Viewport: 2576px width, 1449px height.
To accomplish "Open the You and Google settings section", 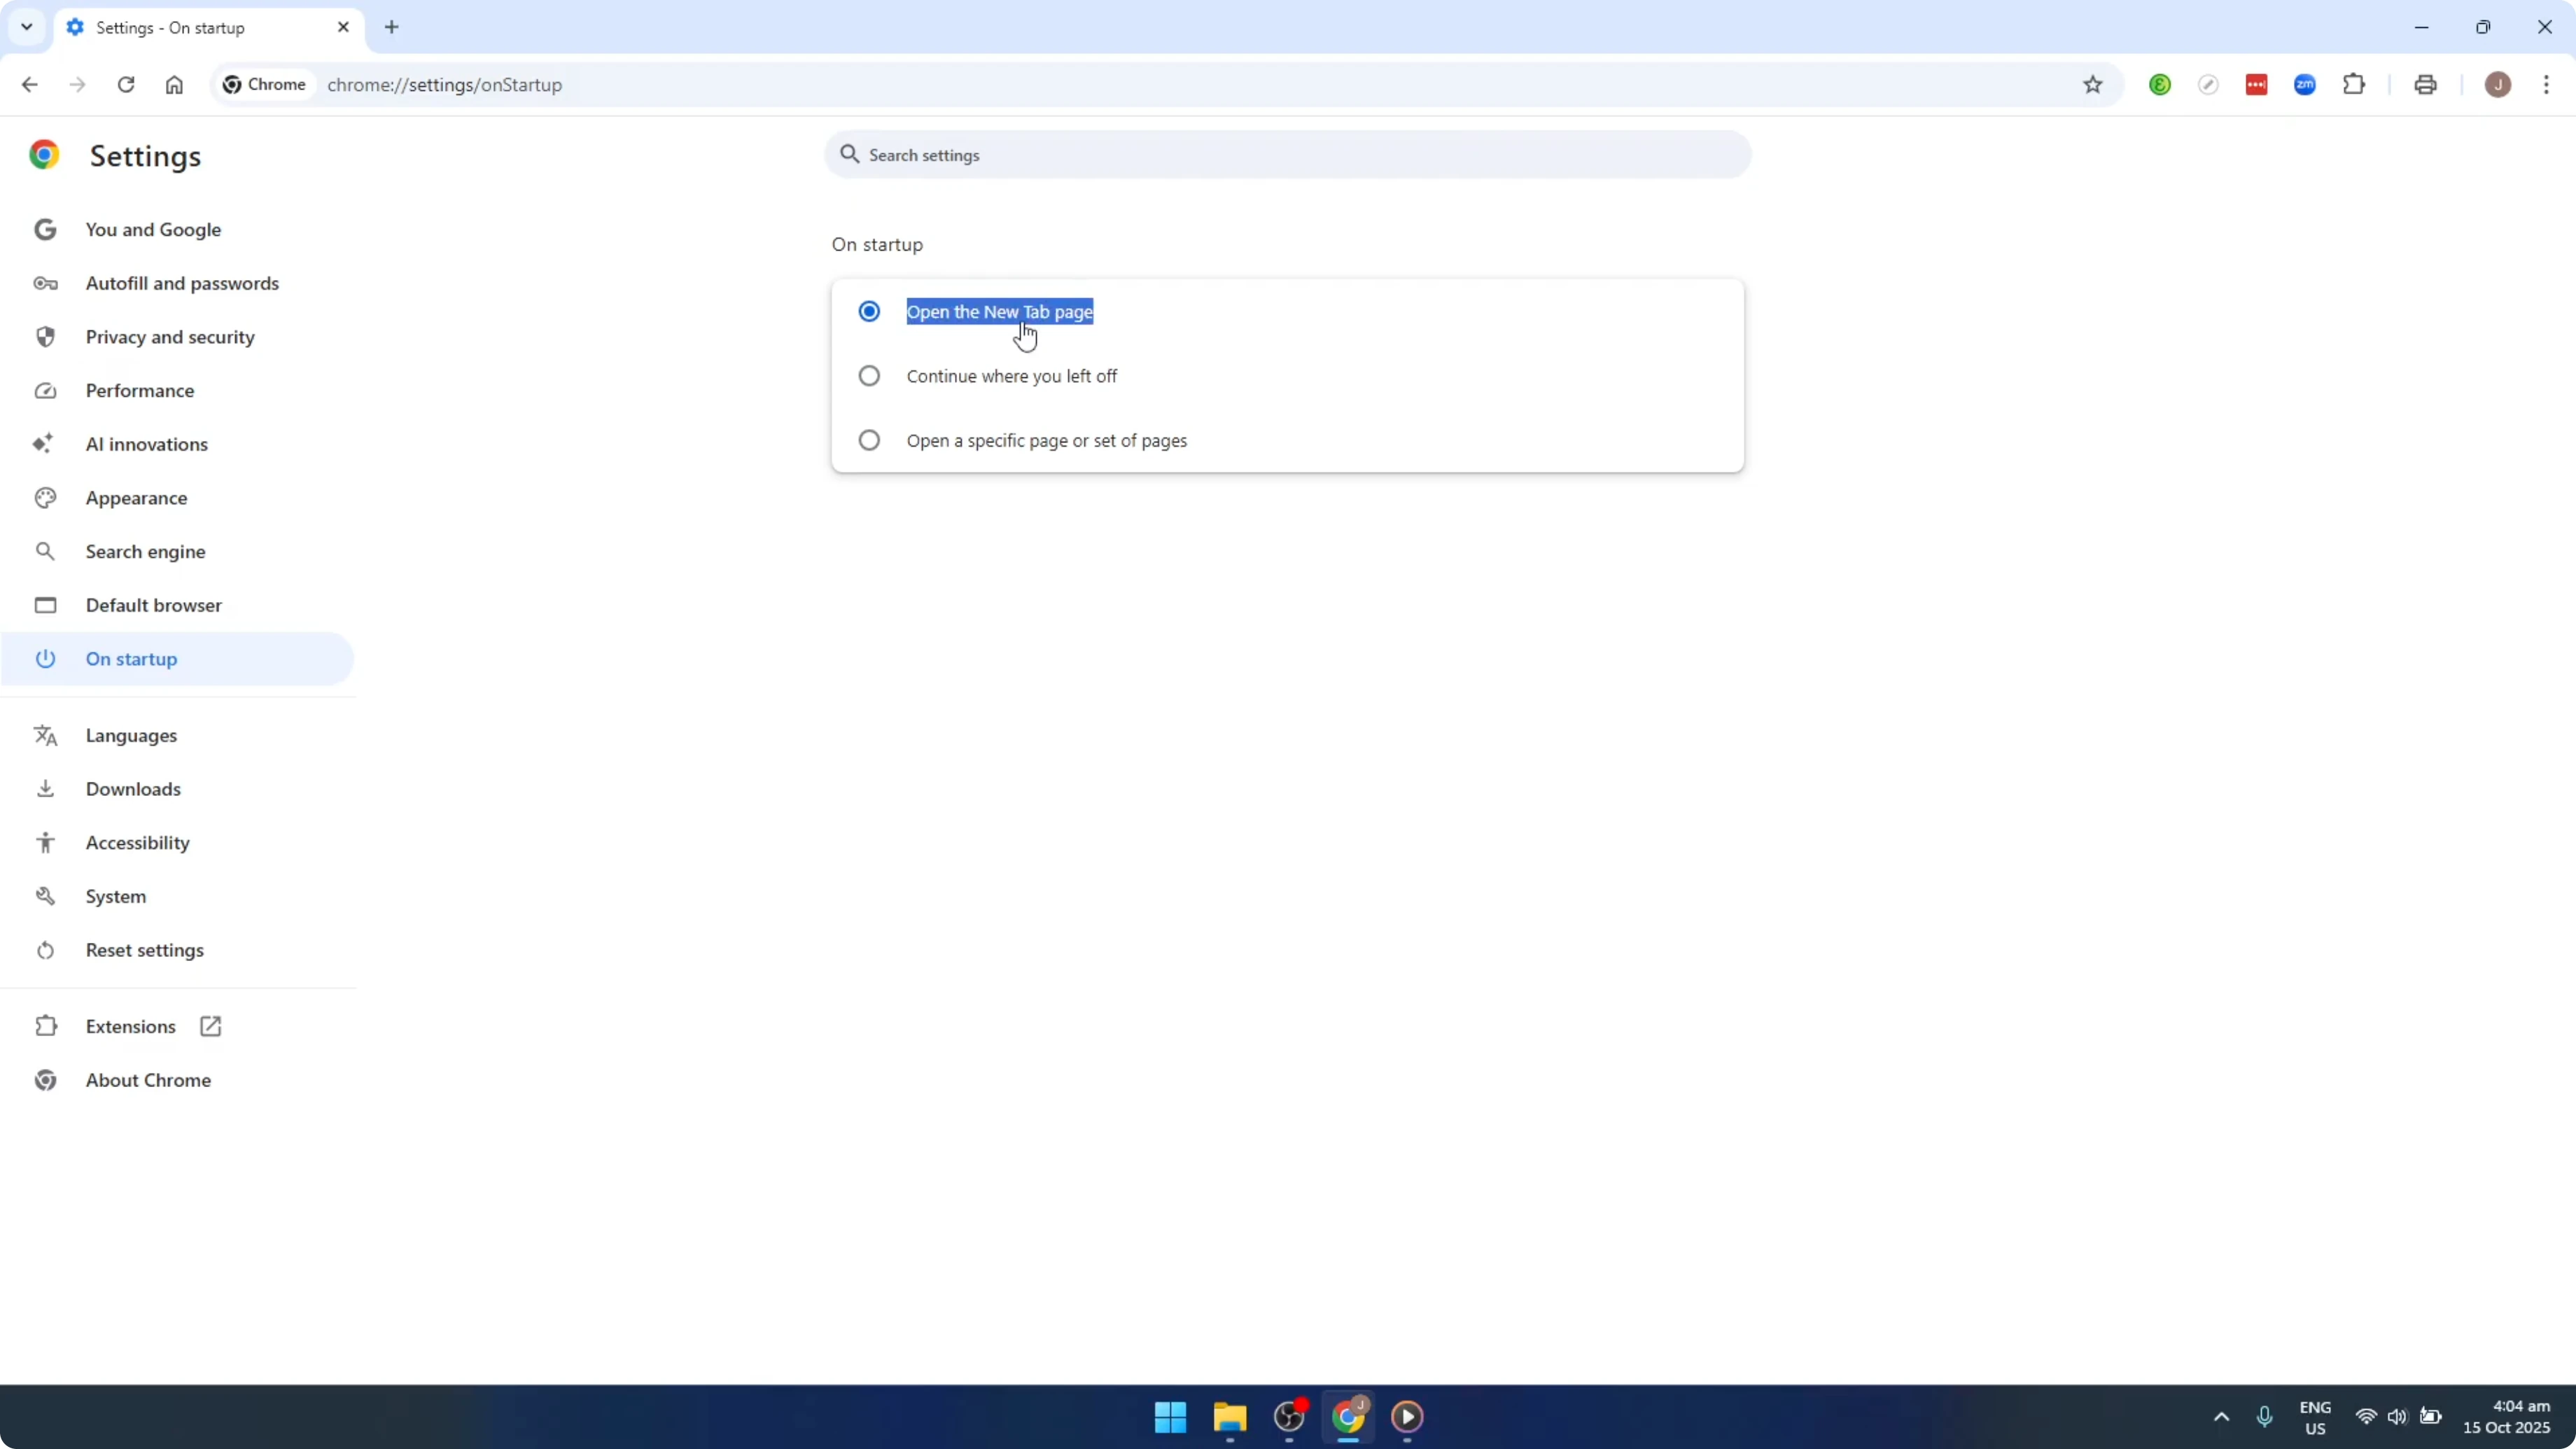I will point(153,229).
